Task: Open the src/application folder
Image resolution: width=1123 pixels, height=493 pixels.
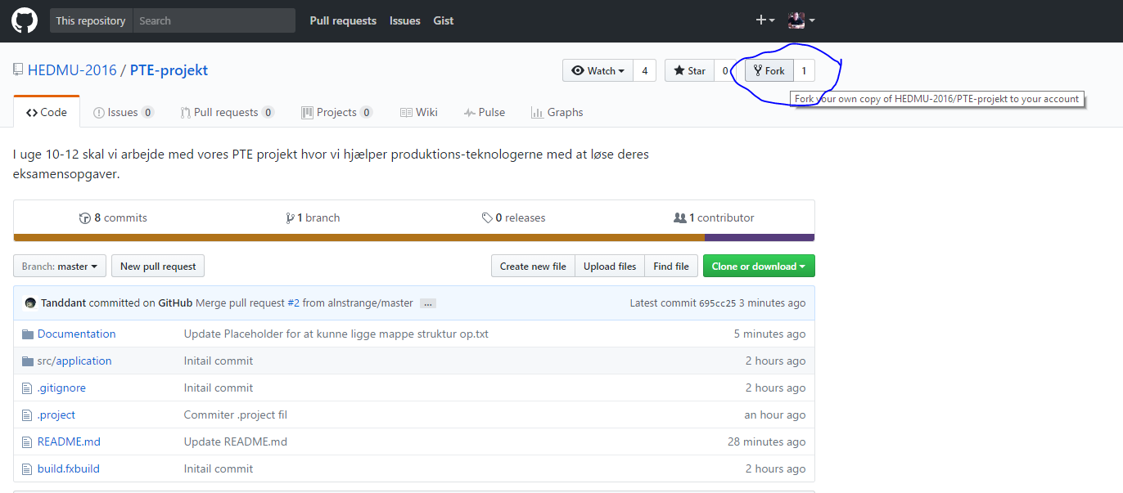Action: tap(74, 361)
